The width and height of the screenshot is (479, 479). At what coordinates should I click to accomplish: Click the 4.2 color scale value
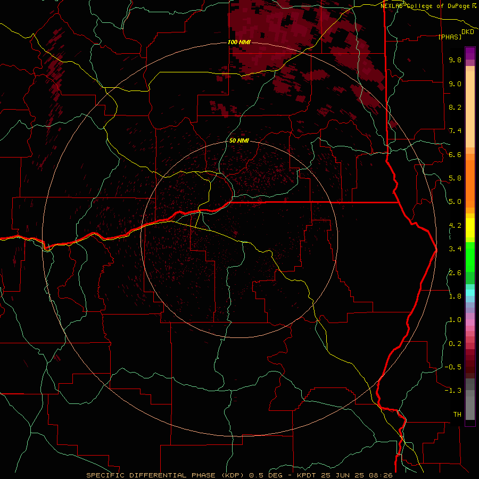point(455,226)
